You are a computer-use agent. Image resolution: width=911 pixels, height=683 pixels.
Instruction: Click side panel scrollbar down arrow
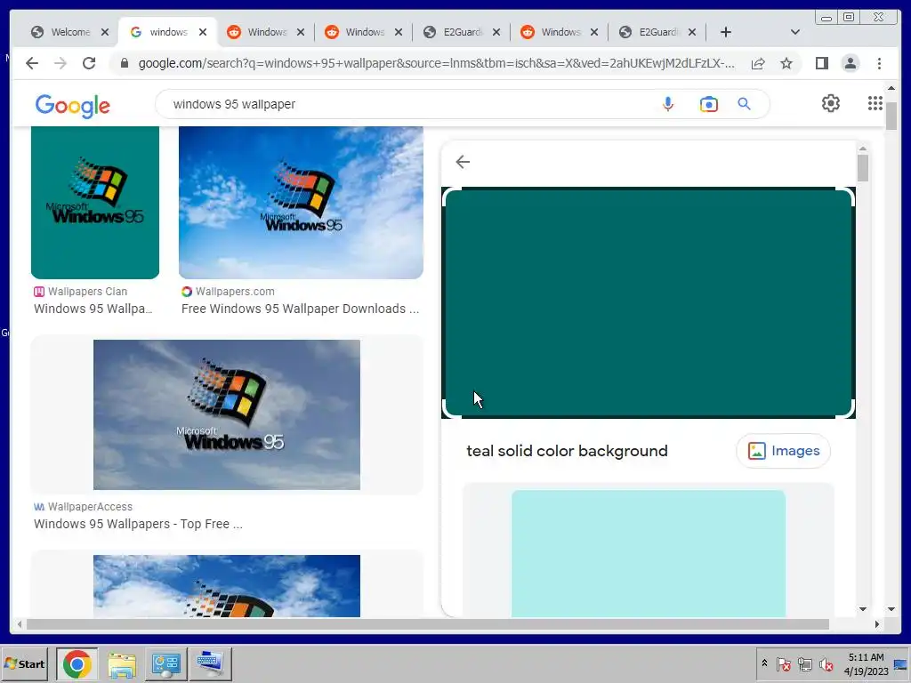(863, 609)
